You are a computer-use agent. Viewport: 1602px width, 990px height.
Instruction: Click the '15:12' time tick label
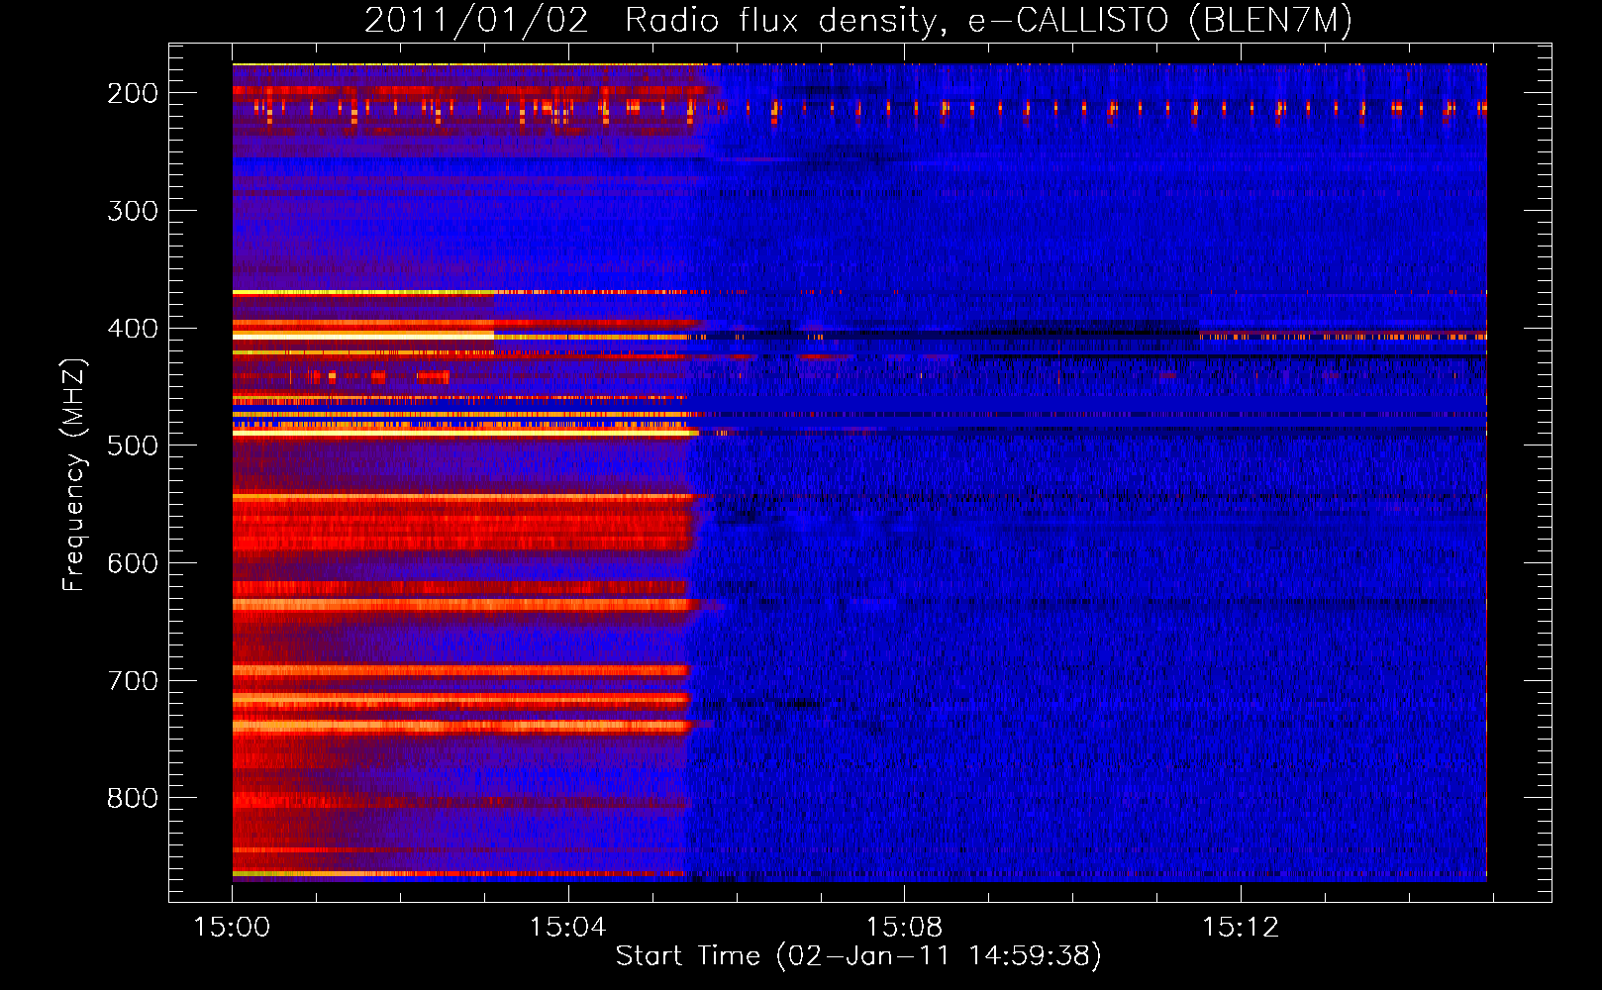pyautogui.click(x=1241, y=928)
